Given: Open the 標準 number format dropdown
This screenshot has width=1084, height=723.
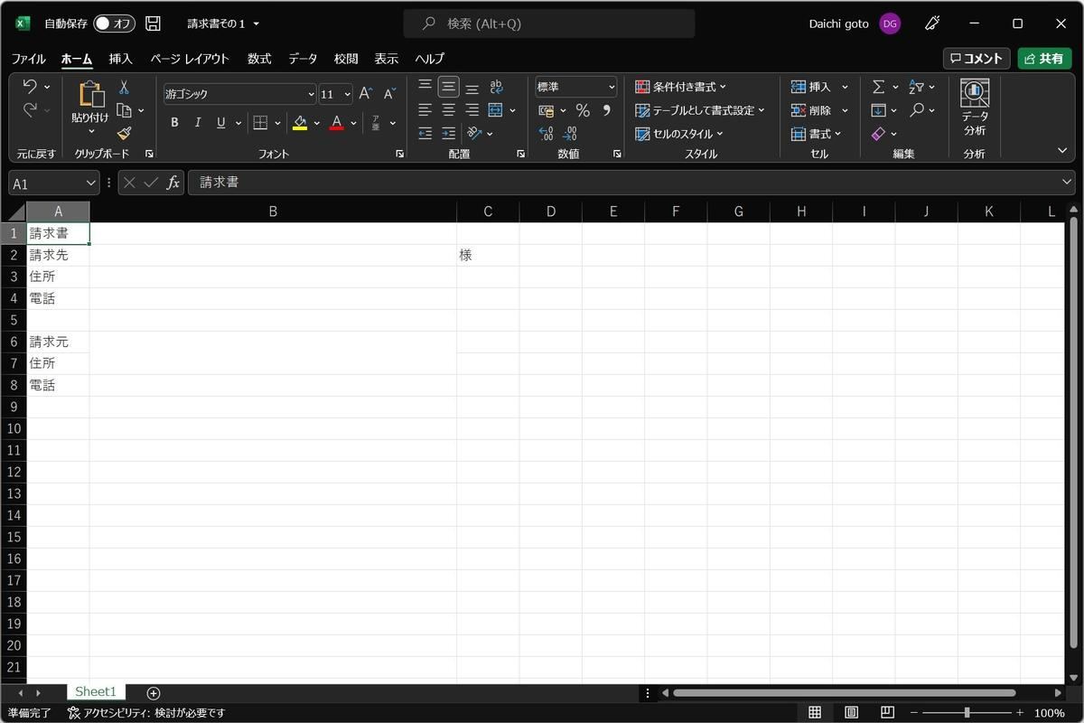Looking at the screenshot, I should (612, 87).
